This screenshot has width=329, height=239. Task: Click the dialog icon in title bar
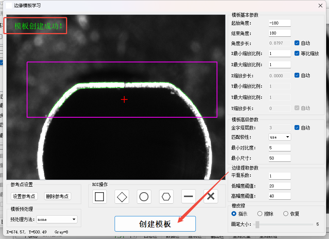9,6
